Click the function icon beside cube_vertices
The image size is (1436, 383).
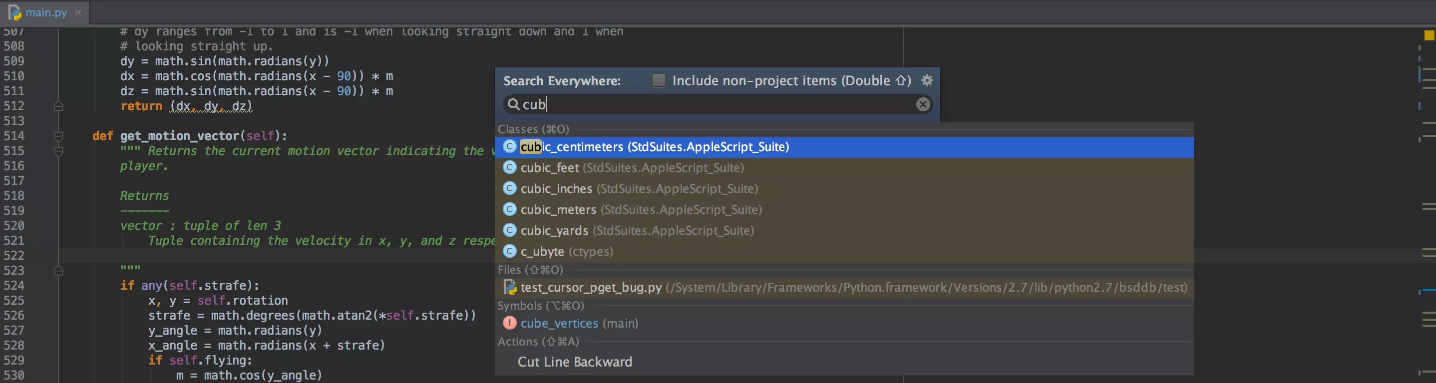(509, 323)
